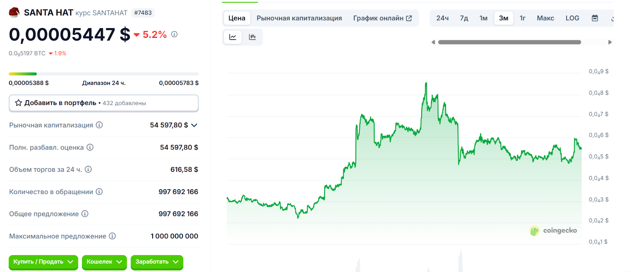This screenshot has height=272, width=631.
Task: Click the 24h range progress bar
Action: point(104,74)
